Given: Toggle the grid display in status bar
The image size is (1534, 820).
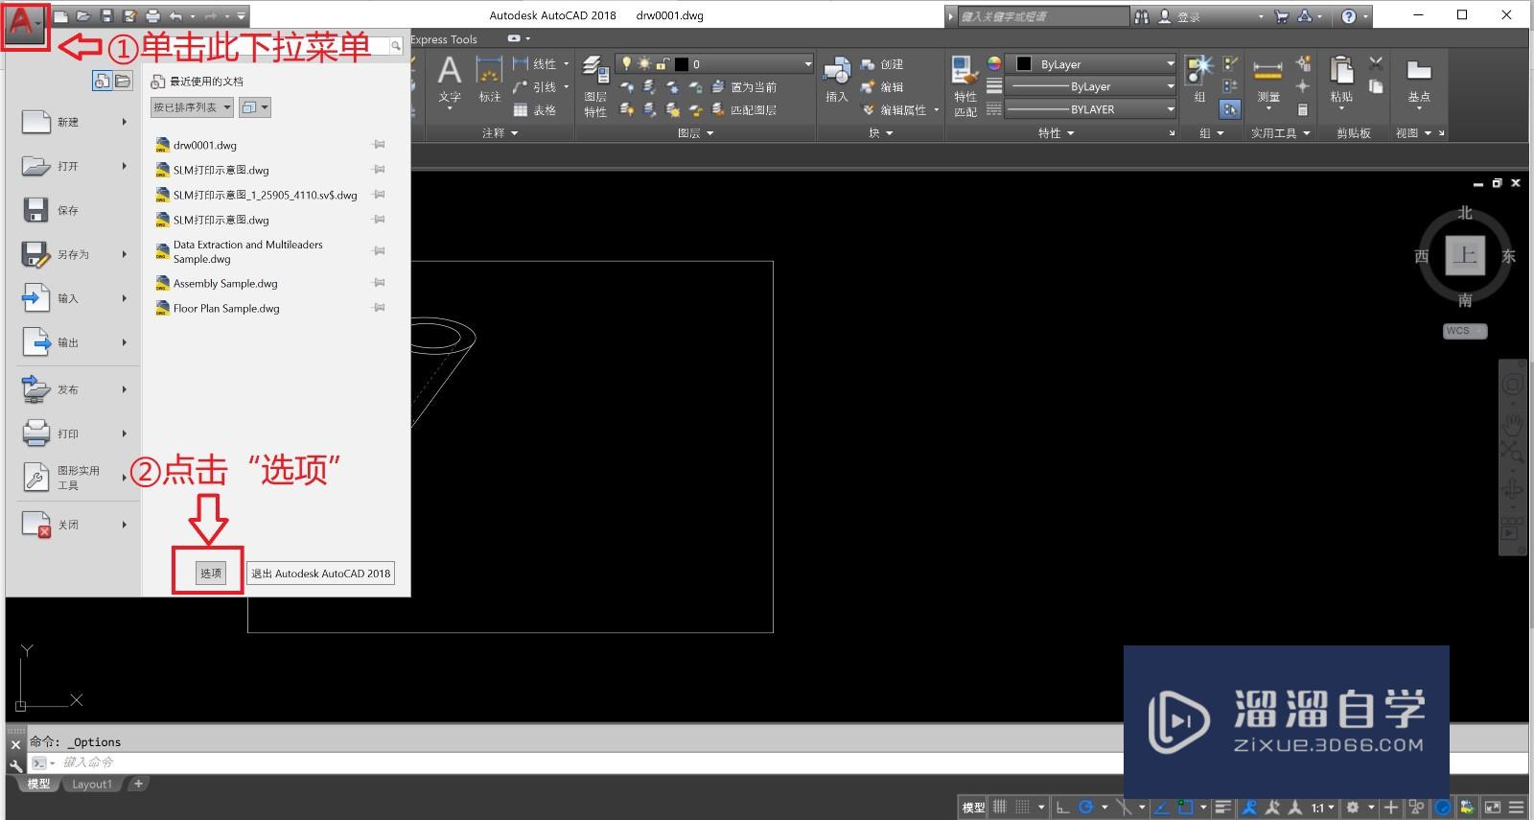Looking at the screenshot, I should coord(1000,808).
